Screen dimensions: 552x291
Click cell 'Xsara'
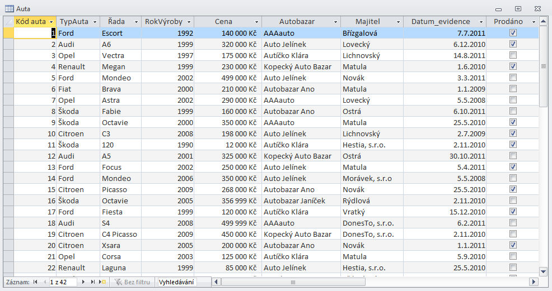pyautogui.click(x=120, y=245)
